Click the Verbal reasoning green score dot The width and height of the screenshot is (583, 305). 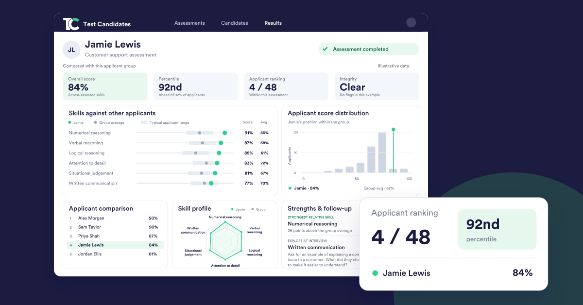click(x=221, y=143)
